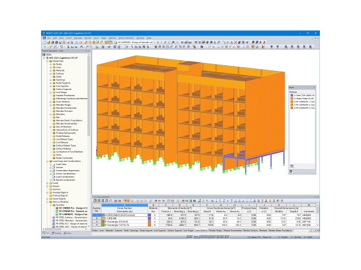Screen dimensions: 361x270
Task: Click HEB 600 yellow color swatch in table
Action: coord(103,219)
